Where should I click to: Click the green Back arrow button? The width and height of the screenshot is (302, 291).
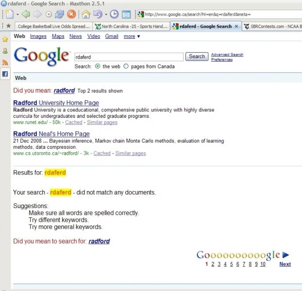[x=26, y=14]
